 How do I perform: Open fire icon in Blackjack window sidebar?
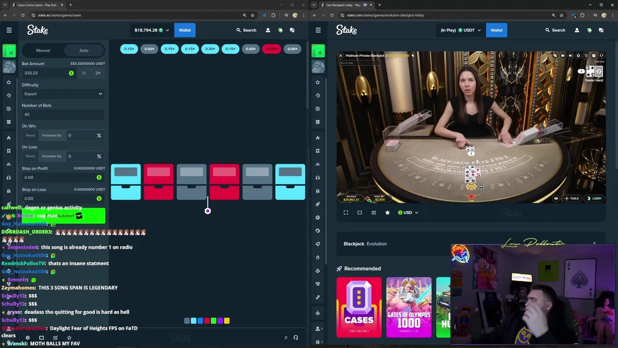(318, 138)
